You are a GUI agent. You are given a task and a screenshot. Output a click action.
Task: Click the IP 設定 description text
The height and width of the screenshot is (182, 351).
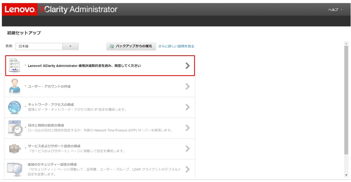tap(77, 109)
